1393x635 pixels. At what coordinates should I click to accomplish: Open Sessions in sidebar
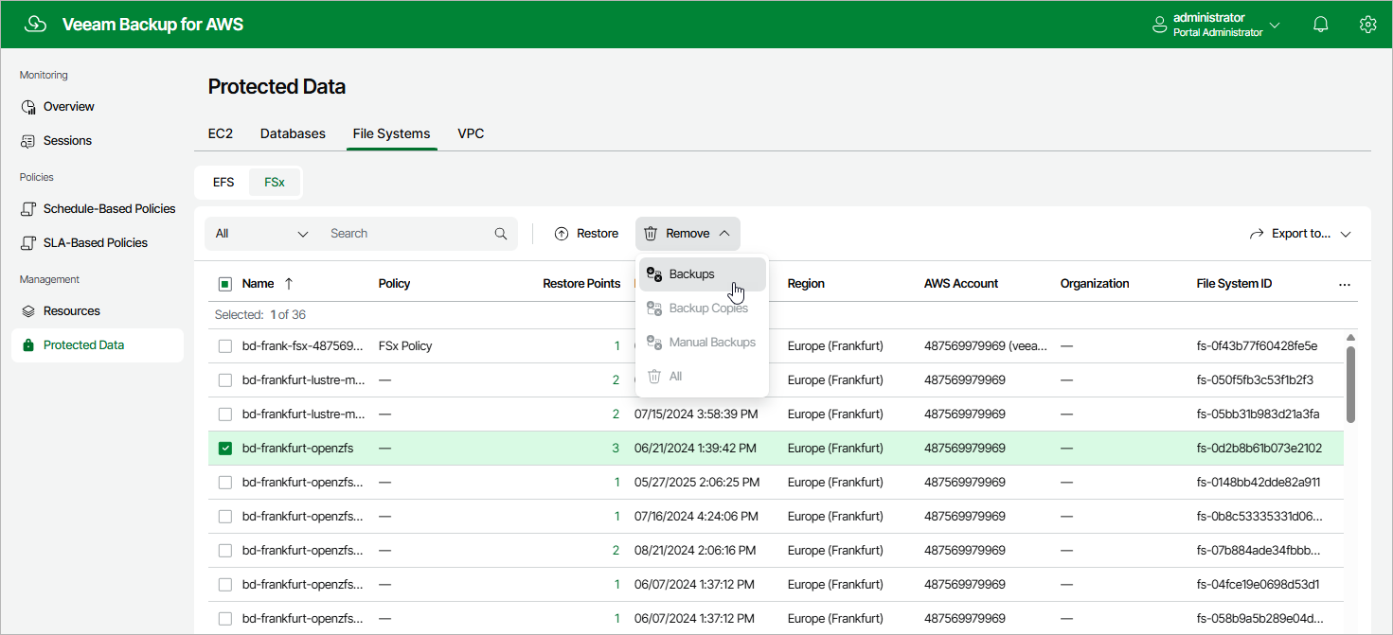(98, 141)
